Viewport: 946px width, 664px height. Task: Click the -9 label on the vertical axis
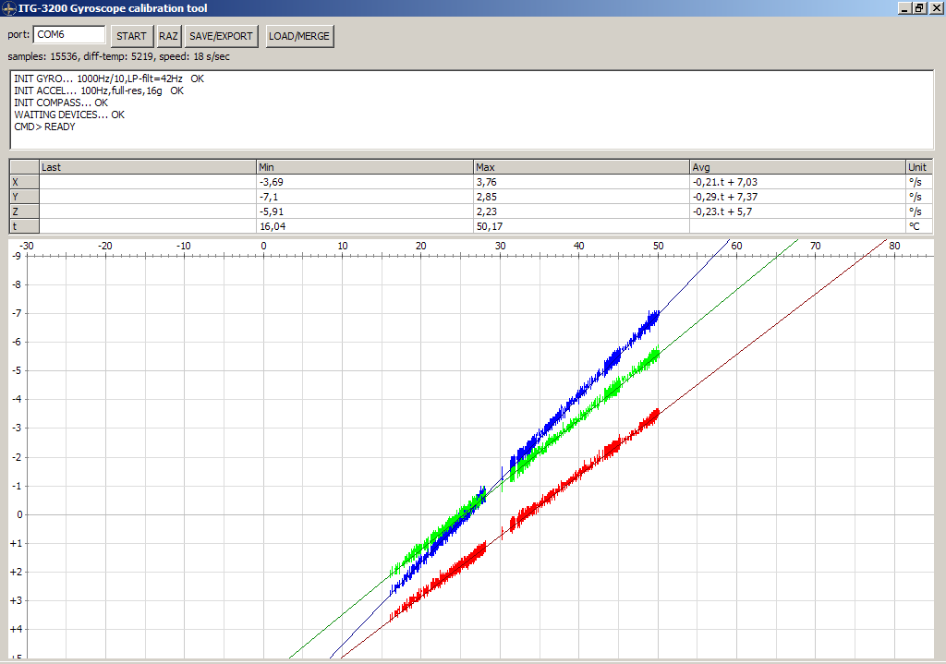coord(17,257)
